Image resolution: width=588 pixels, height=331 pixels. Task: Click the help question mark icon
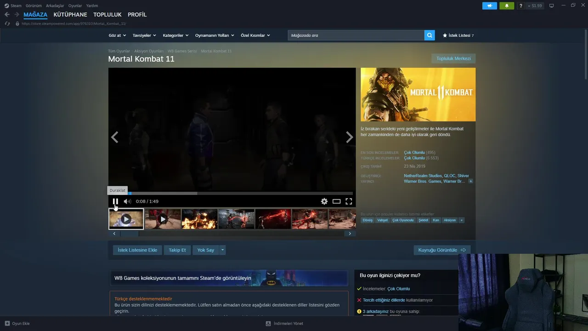[520, 6]
